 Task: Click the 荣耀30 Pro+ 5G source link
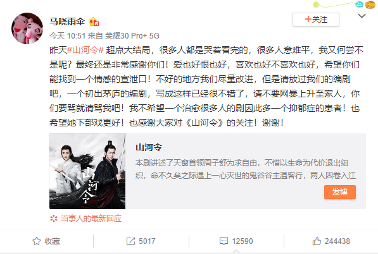[x=132, y=36]
